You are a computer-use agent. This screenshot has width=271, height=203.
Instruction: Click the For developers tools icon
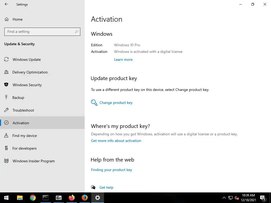[x=6, y=148]
